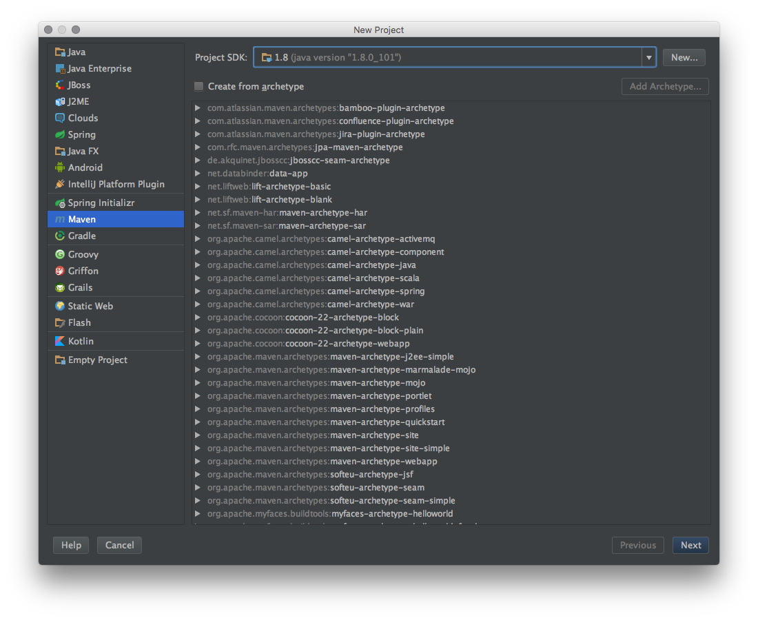758x620 pixels.
Task: Choose Empty Project in the sidebar
Action: (x=97, y=360)
